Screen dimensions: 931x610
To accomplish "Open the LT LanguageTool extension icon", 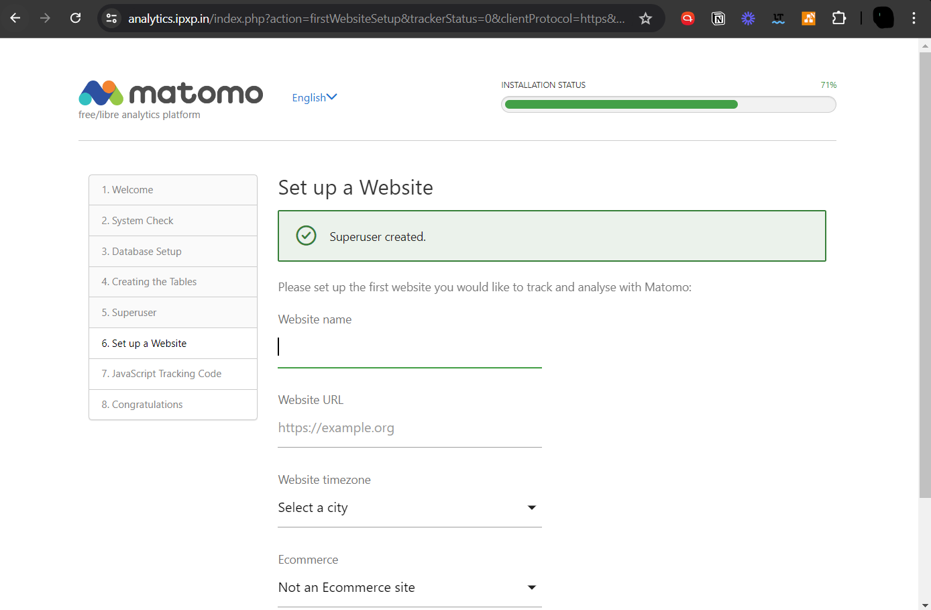I will click(x=778, y=18).
